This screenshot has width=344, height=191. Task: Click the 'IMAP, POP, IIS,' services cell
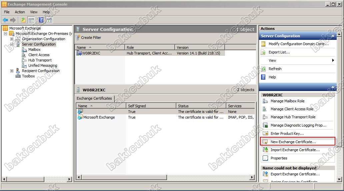point(241,117)
